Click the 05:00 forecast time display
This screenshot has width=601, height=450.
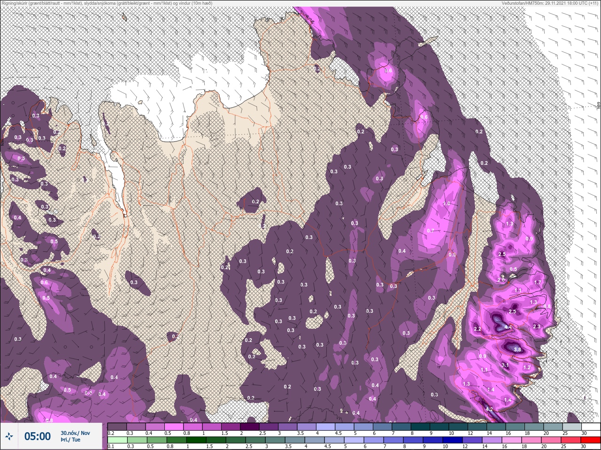pos(38,436)
